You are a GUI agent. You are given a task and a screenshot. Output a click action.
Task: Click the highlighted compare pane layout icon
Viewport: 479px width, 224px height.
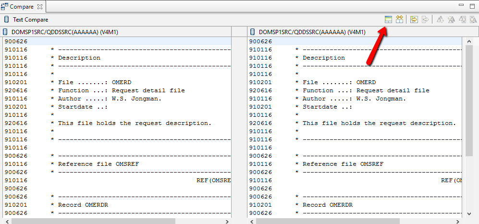point(388,19)
